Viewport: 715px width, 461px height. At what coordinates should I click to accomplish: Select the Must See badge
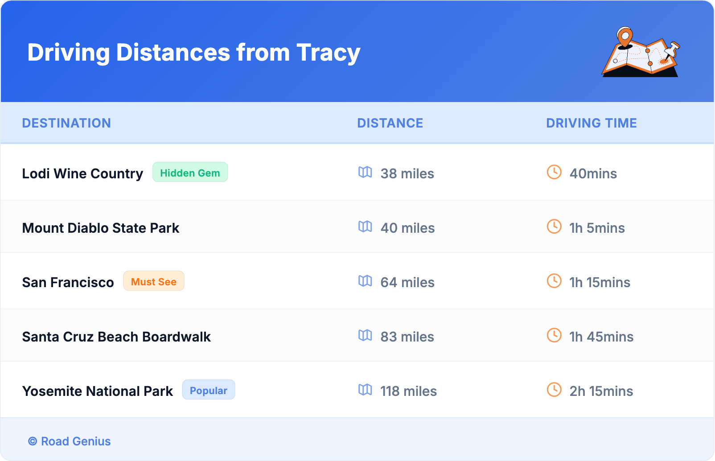[x=154, y=281]
